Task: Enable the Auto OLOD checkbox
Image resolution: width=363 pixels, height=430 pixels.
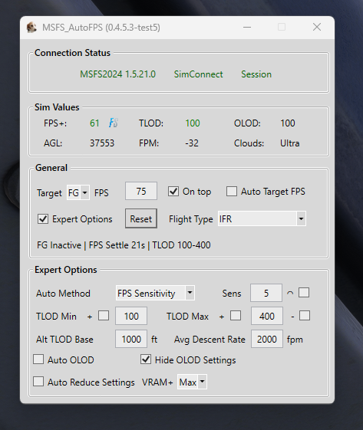Action: point(38,359)
